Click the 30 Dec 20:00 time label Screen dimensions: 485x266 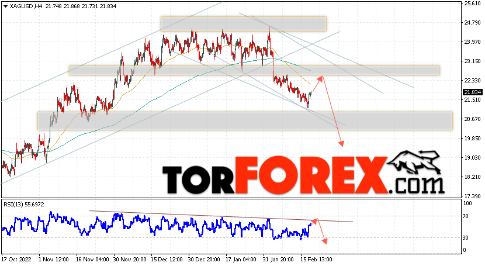point(205,259)
